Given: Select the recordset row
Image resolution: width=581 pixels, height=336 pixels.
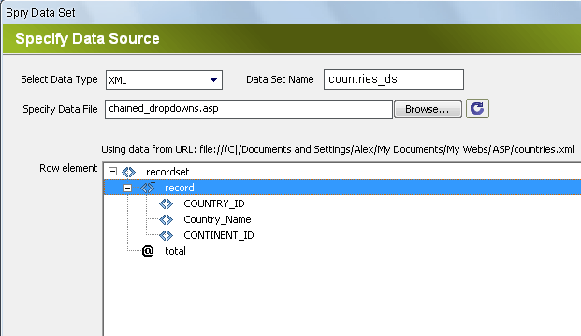Looking at the screenshot, I should coord(167,172).
